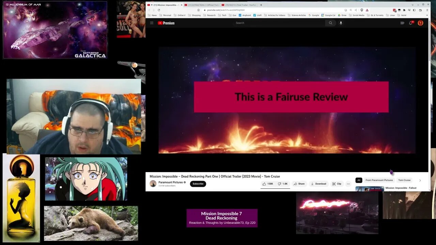
Task: Open the Angband bookmark
Action: [x=245, y=15]
